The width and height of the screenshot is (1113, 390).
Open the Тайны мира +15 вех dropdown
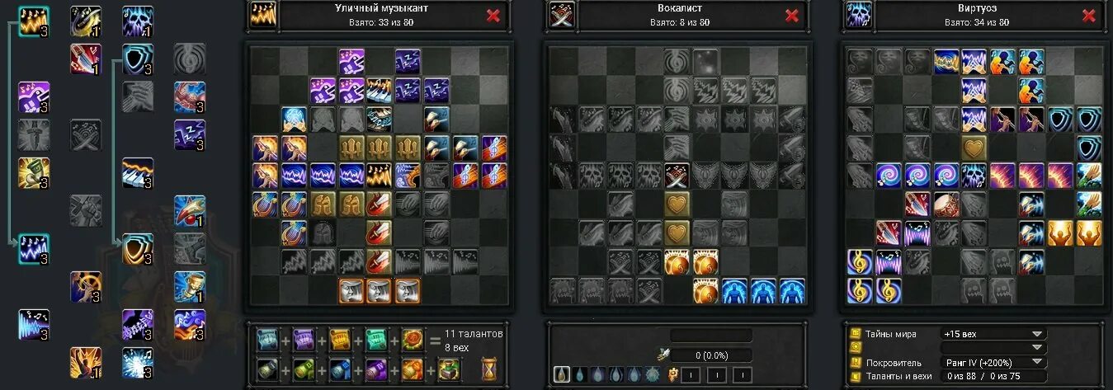pyautogui.click(x=993, y=334)
